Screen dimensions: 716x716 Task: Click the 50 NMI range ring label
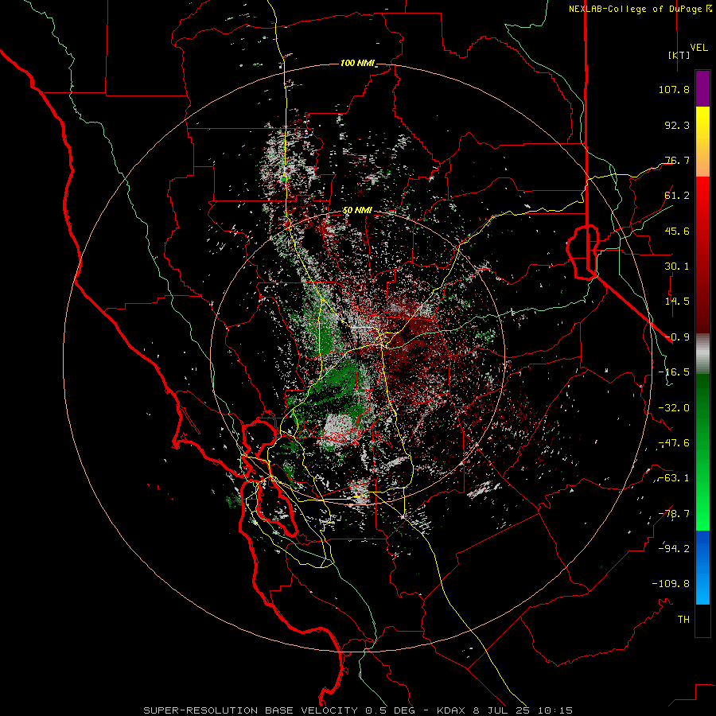point(357,211)
